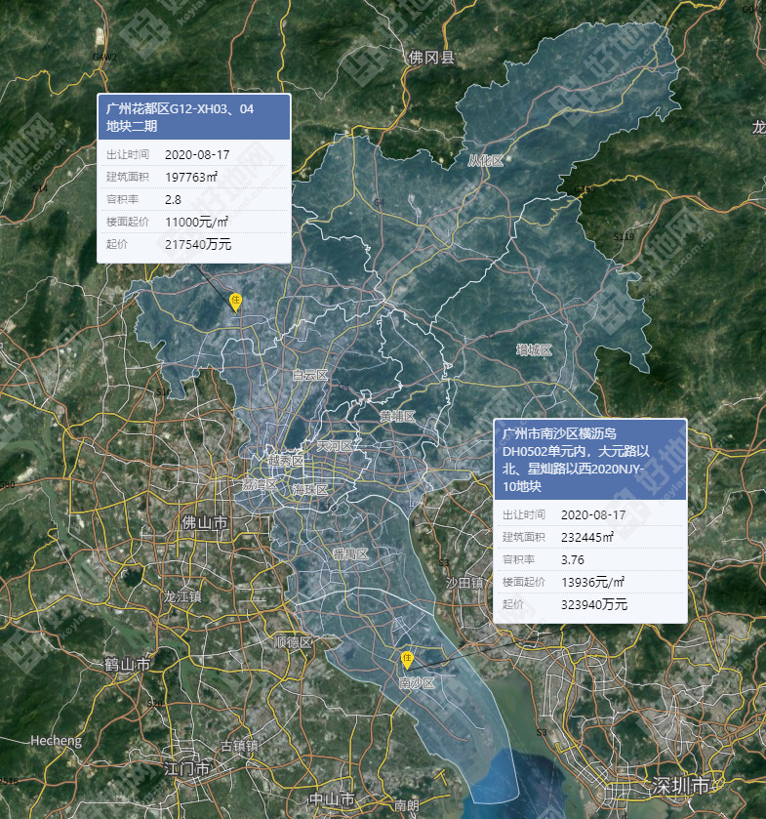Screen dimensions: 766x819
Task: Select the 白云区 district label
Action: (x=310, y=375)
